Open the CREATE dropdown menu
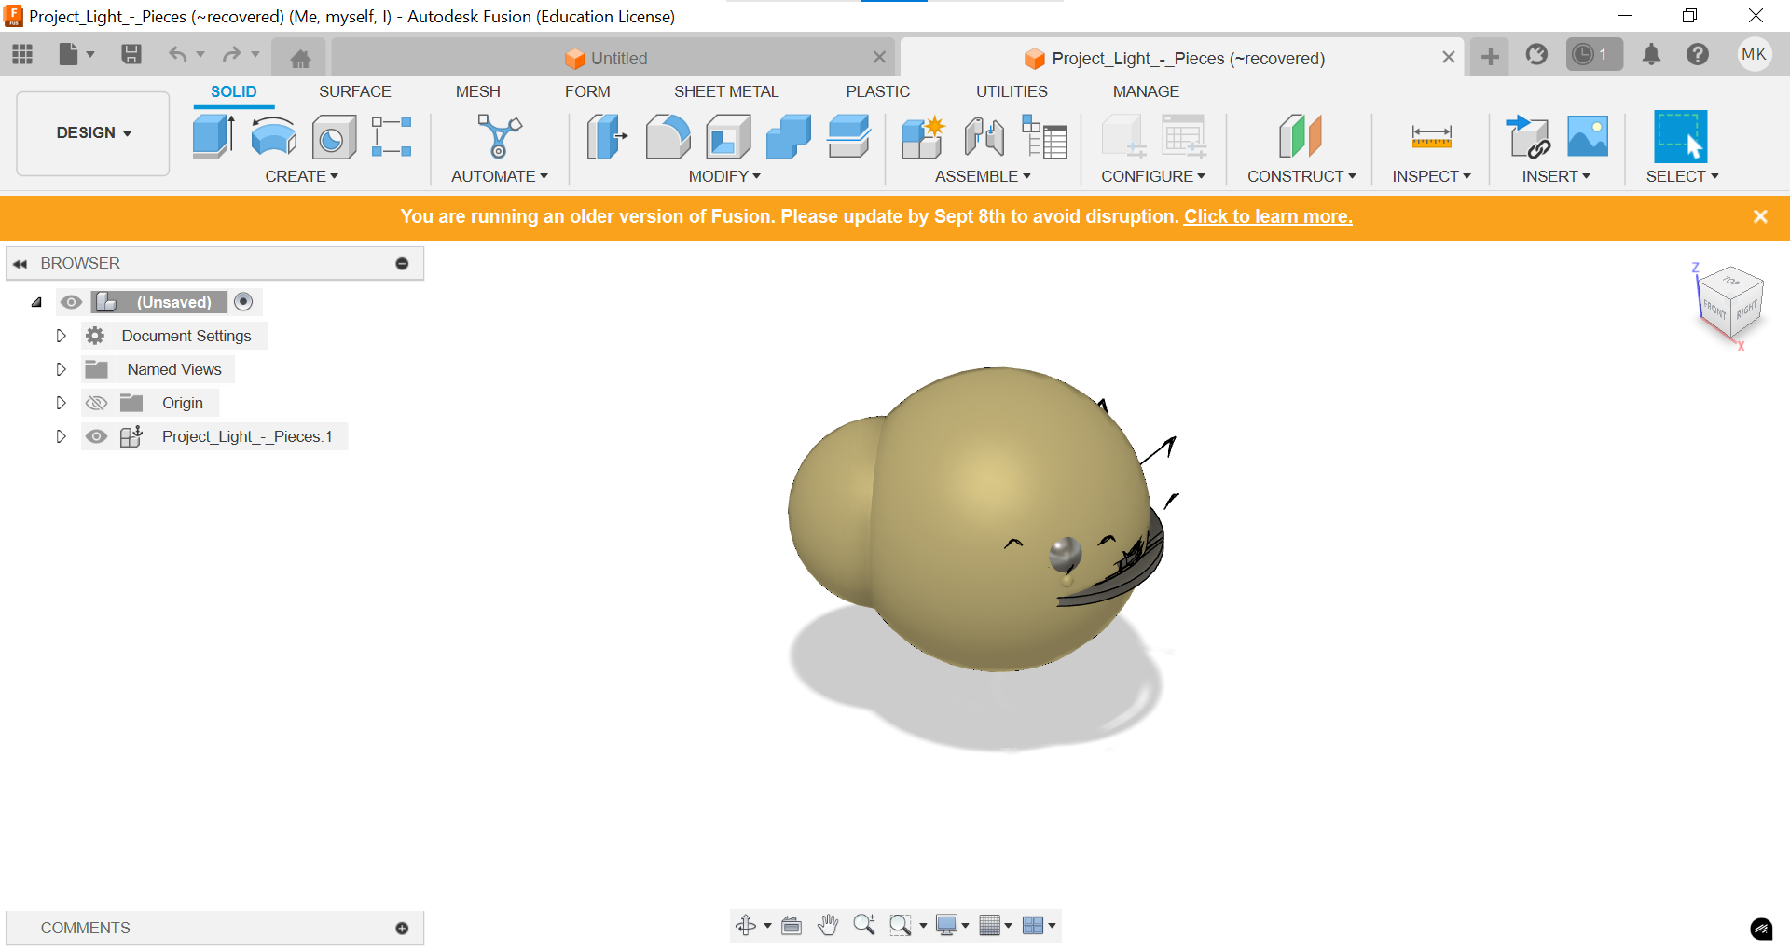Image resolution: width=1790 pixels, height=951 pixels. click(301, 176)
